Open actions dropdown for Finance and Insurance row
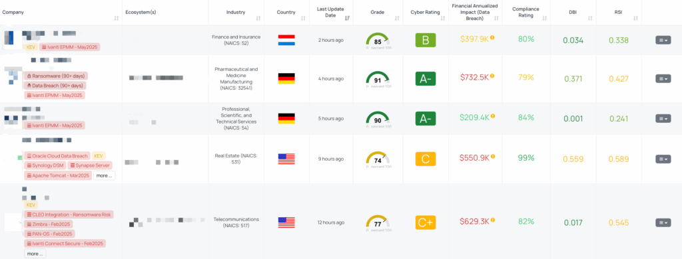The height and width of the screenshot is (259, 682). coord(663,40)
